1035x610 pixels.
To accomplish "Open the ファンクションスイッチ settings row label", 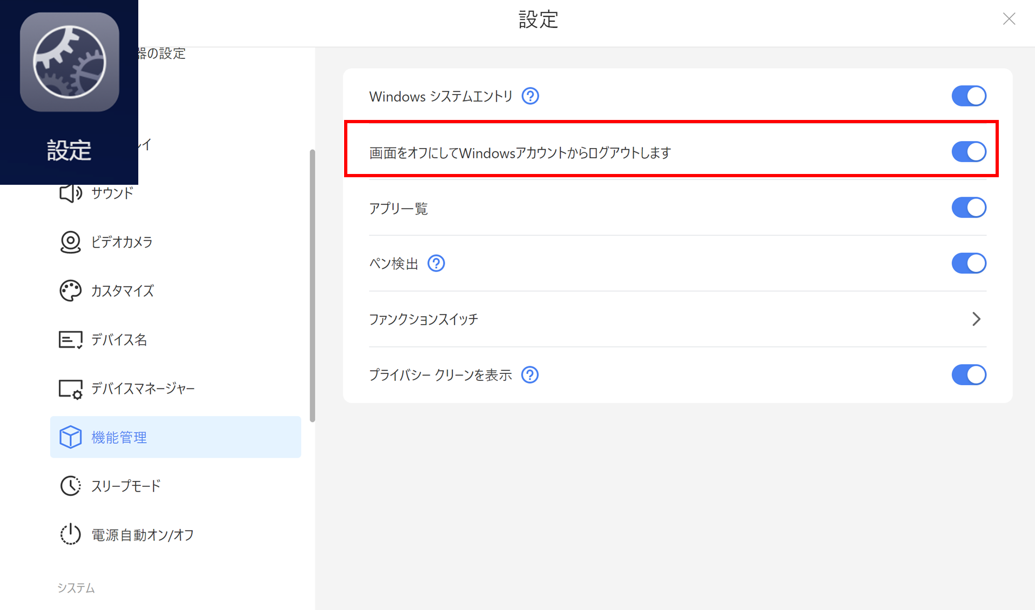I will click(424, 319).
